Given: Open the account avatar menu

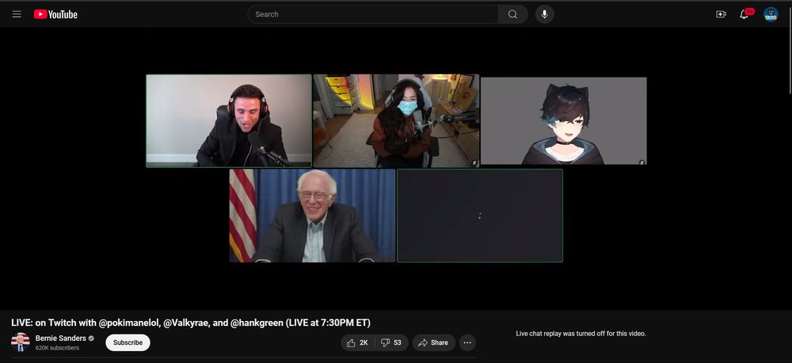Looking at the screenshot, I should click(771, 14).
